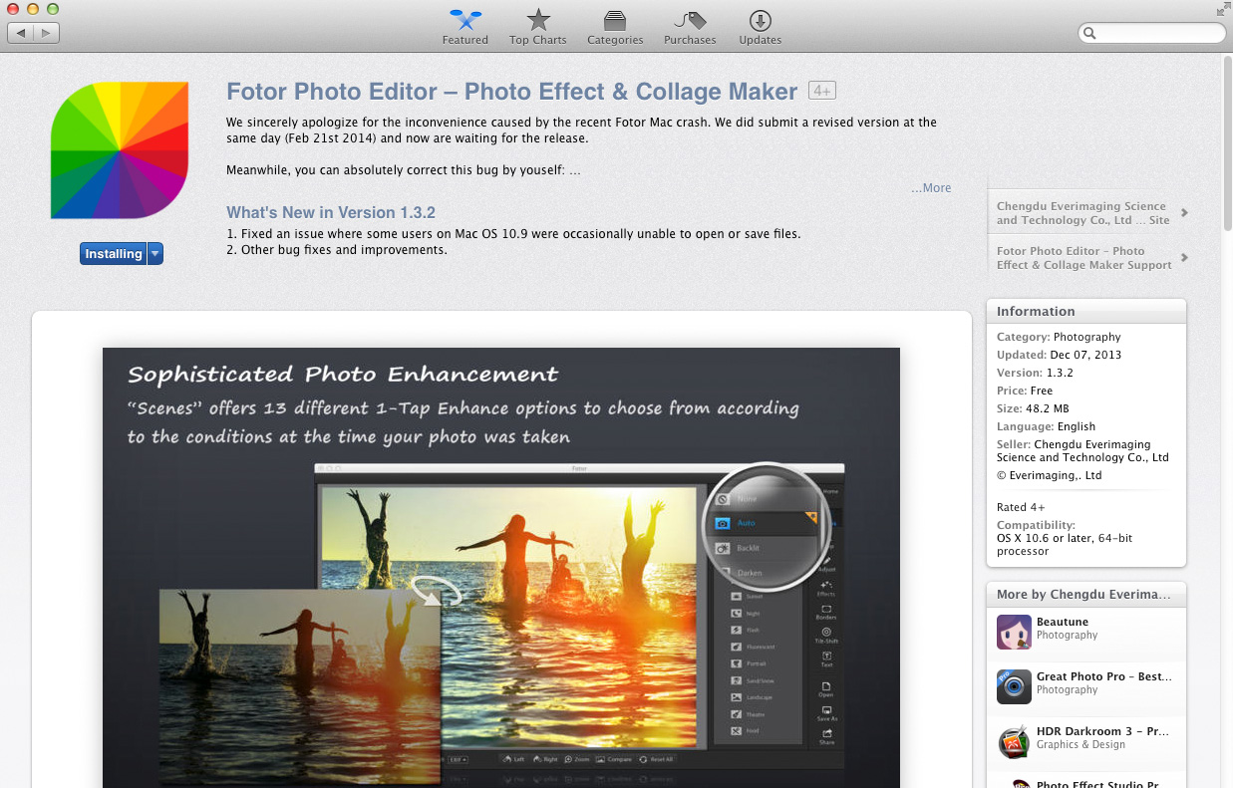Open Chengdu Everimaging Science and Technology Site link

pyautogui.click(x=1082, y=213)
